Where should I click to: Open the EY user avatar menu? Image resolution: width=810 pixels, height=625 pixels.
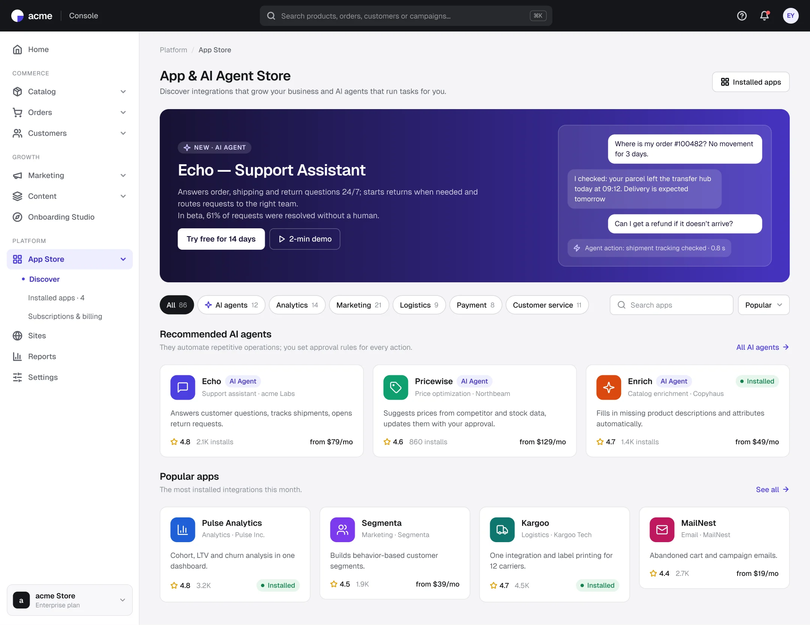(x=790, y=16)
